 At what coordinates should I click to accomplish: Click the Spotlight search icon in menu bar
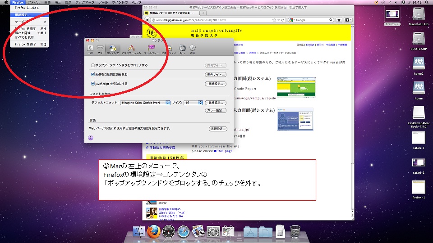tap(427, 2)
